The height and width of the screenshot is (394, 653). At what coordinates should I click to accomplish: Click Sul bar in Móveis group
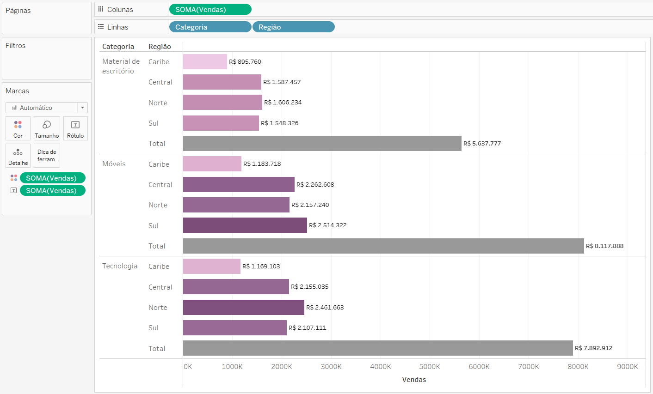tap(245, 225)
